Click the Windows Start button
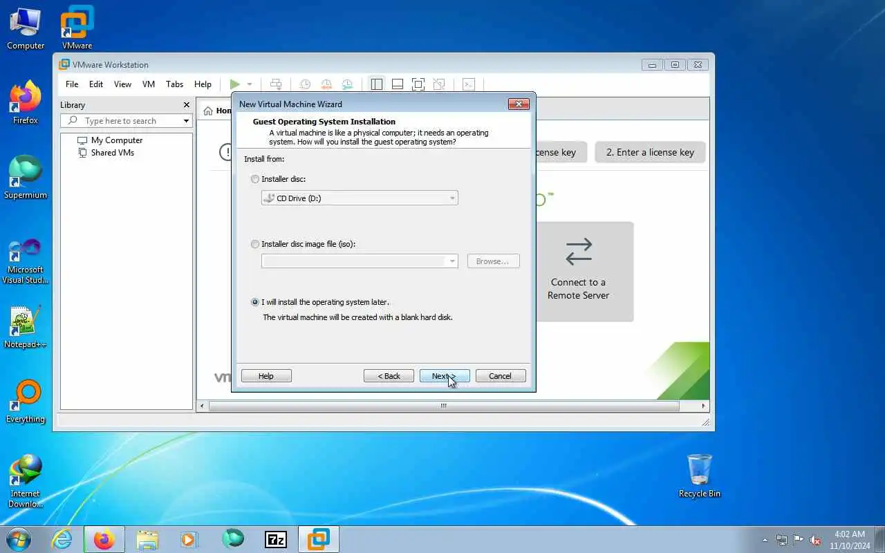The height and width of the screenshot is (553, 885). coord(19,539)
